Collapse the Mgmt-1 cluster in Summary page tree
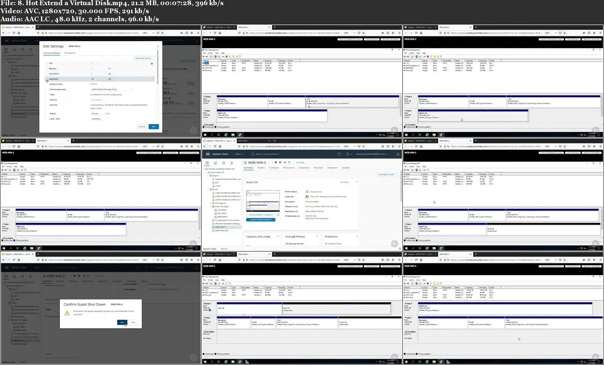The height and width of the screenshot is (365, 604). 208,176
